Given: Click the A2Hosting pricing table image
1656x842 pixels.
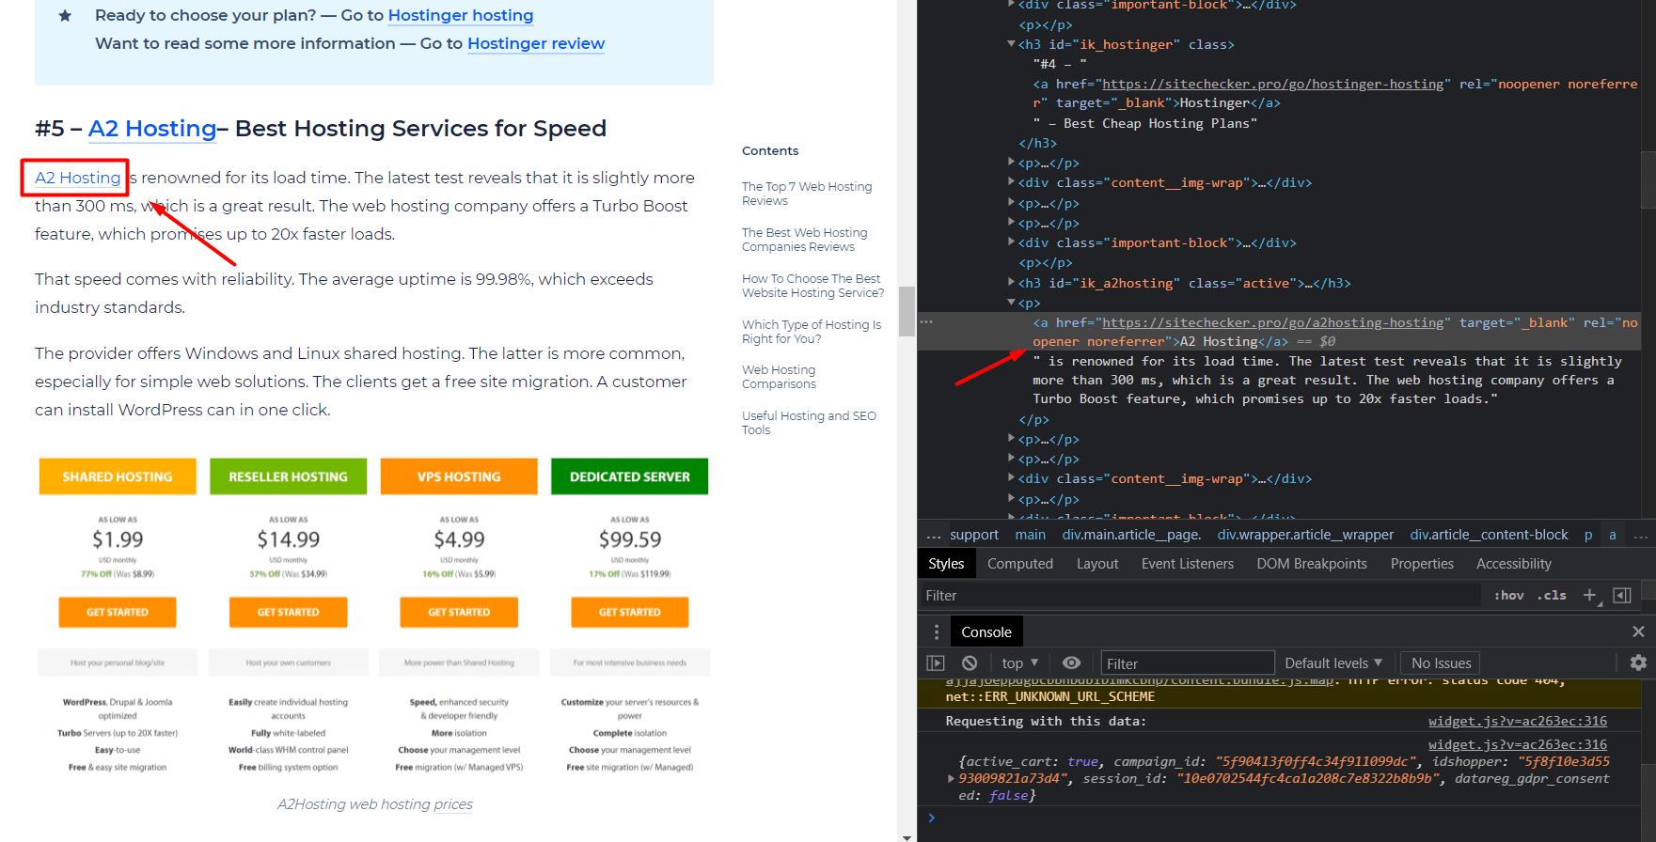Looking at the screenshot, I should pos(373,616).
